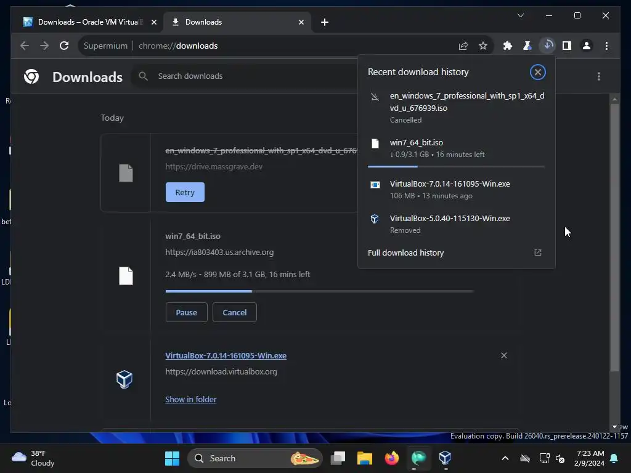Click the download.virtualbox.org source URL
The image size is (631, 473).
pos(221,371)
